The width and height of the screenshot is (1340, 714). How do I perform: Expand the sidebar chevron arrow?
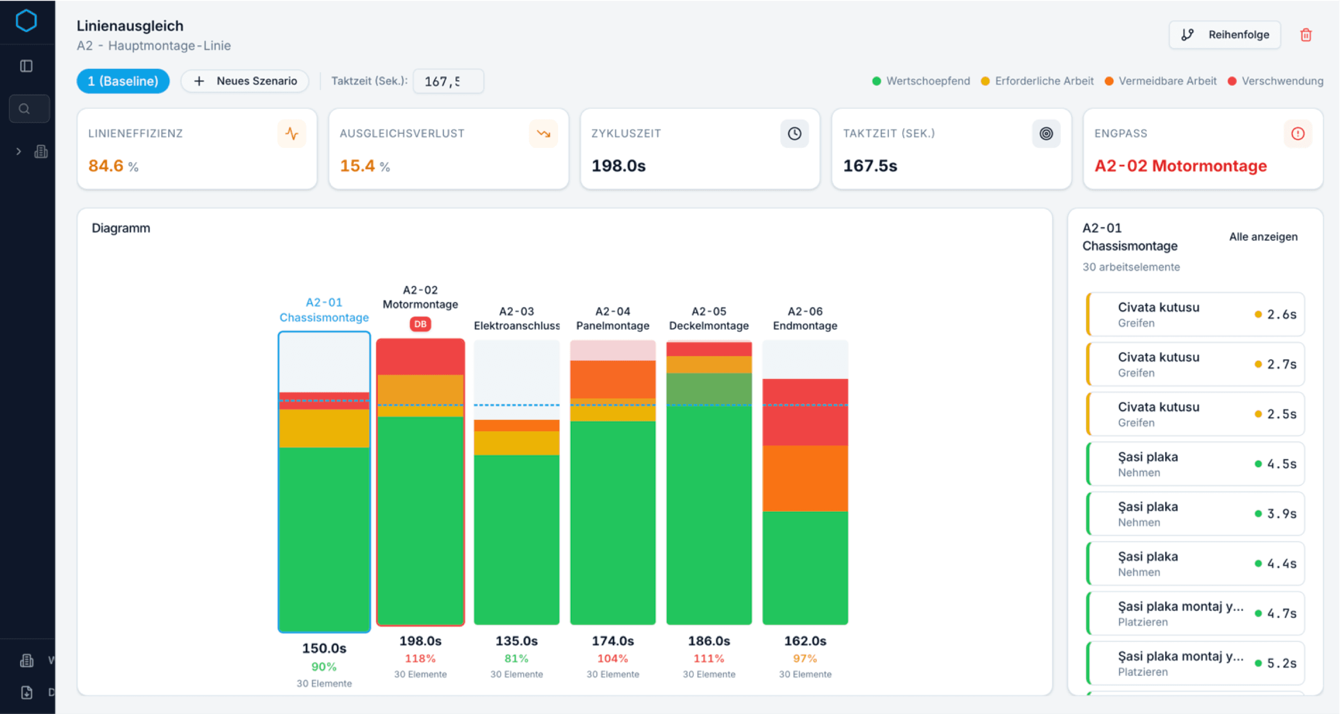pyautogui.click(x=19, y=152)
